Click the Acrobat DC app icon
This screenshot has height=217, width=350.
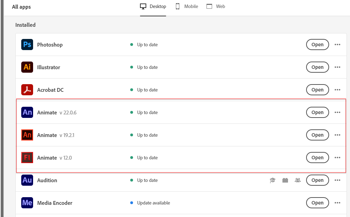click(x=27, y=90)
